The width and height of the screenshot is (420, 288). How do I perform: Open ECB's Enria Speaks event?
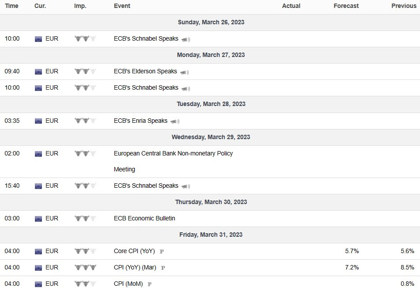[x=140, y=121]
